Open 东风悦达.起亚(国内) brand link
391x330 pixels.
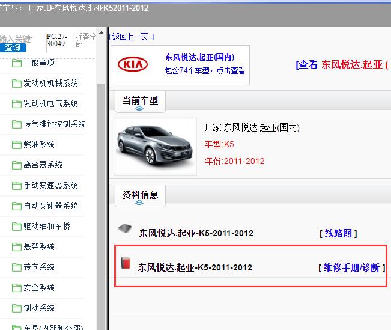tap(199, 58)
